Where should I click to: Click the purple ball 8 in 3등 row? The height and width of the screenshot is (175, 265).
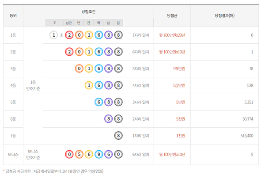tap(109, 68)
